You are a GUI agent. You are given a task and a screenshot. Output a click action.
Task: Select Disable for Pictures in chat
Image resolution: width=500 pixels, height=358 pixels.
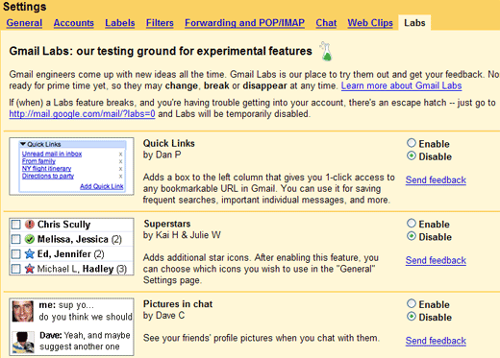[412, 317]
